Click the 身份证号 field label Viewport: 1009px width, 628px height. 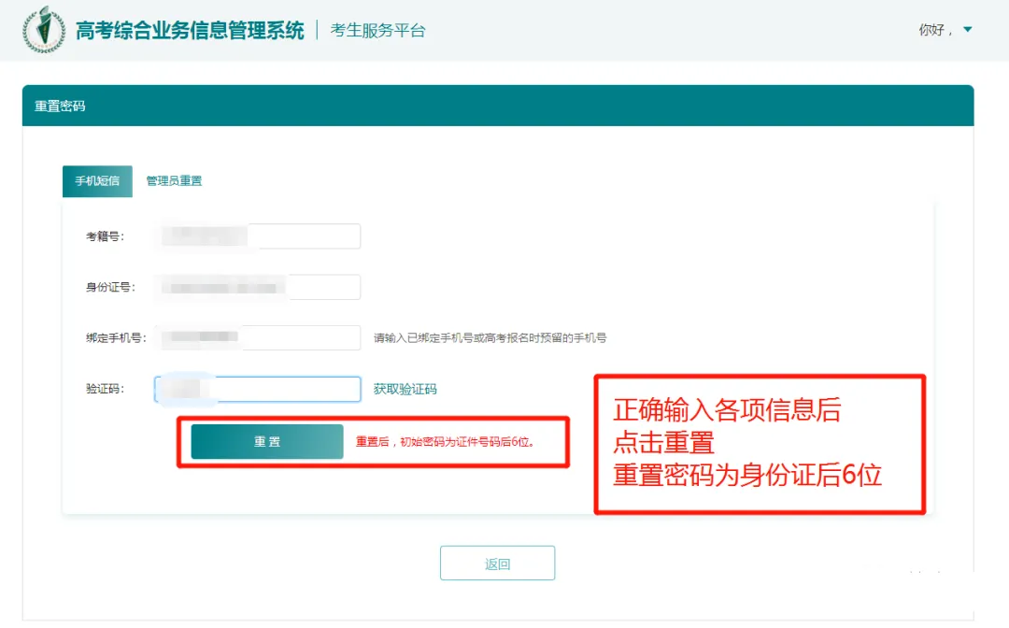pos(110,287)
